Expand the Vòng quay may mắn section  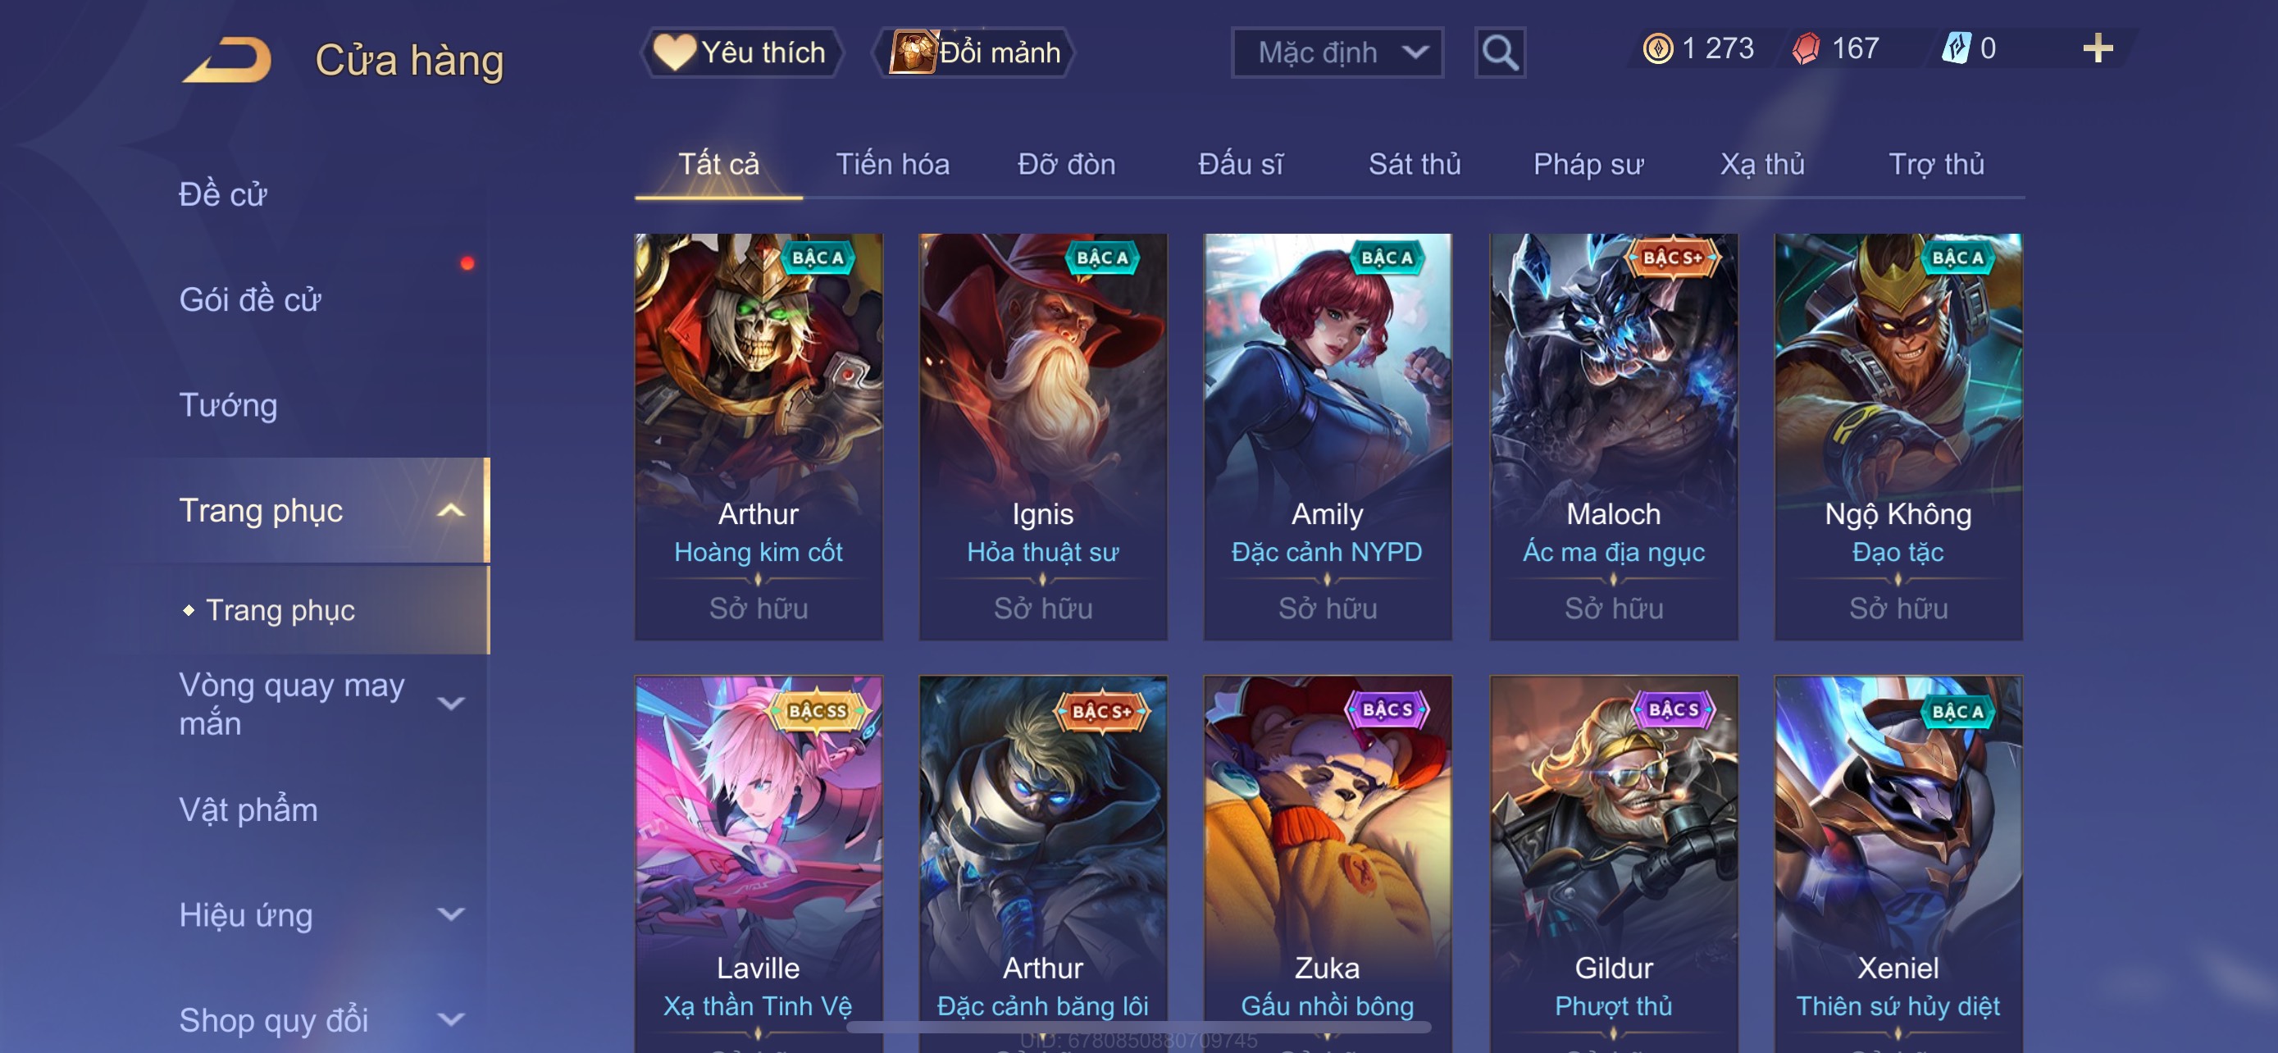coord(451,704)
